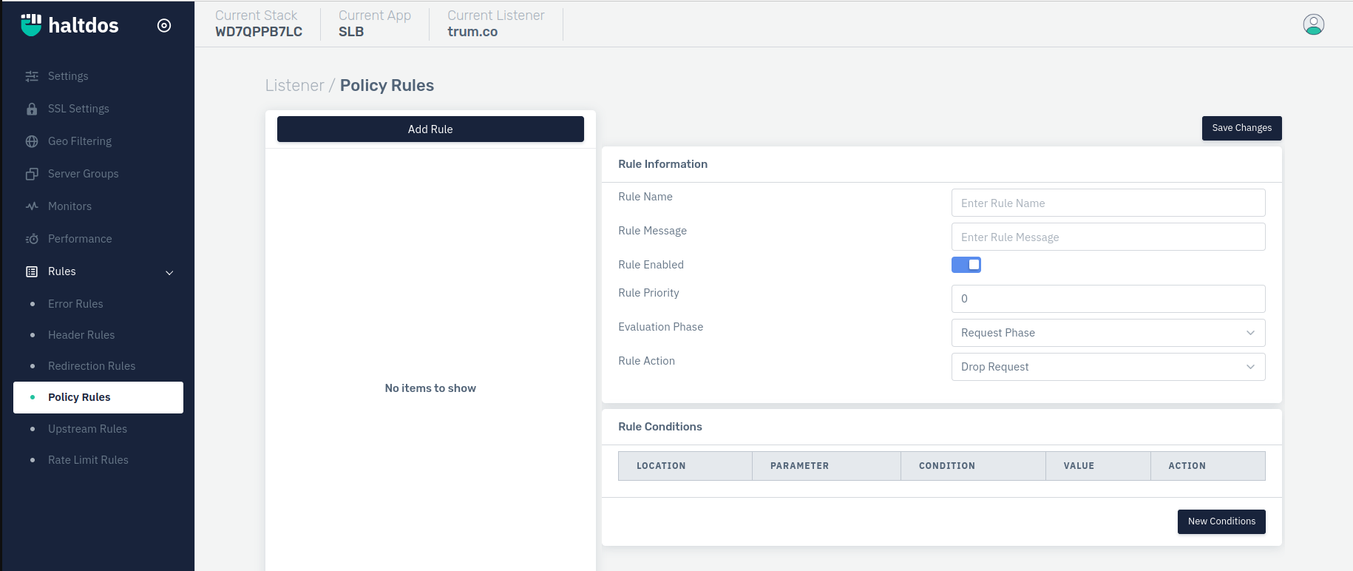Click the Rule Information heading
The width and height of the screenshot is (1353, 571).
[663, 164]
